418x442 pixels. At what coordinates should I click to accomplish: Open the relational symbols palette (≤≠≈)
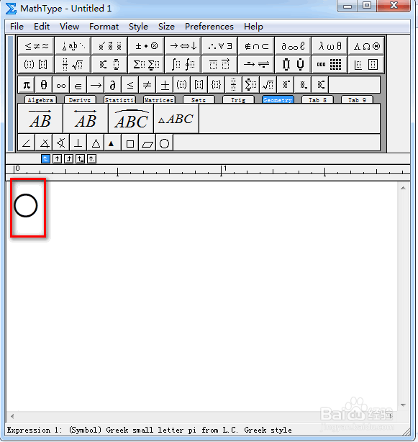pos(36,45)
